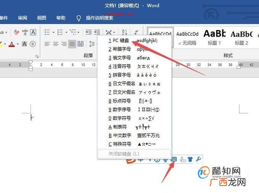Image resolution: width=259 pixels, height=193 pixels.
Task: Click the Sort A-Z icon
Action: [124, 32]
